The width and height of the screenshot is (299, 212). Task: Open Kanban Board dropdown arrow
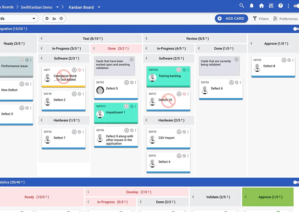(x=99, y=7)
